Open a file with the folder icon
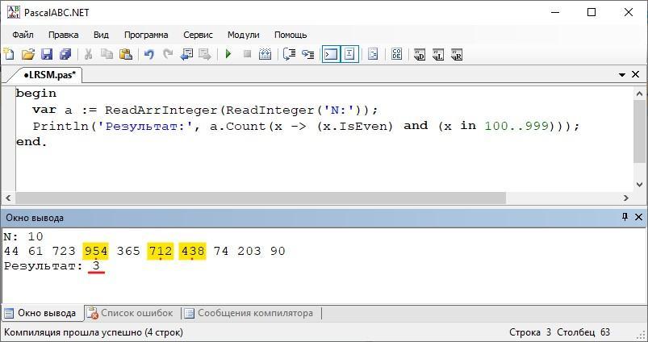Image resolution: width=648 pixels, height=342 pixels. (x=27, y=54)
